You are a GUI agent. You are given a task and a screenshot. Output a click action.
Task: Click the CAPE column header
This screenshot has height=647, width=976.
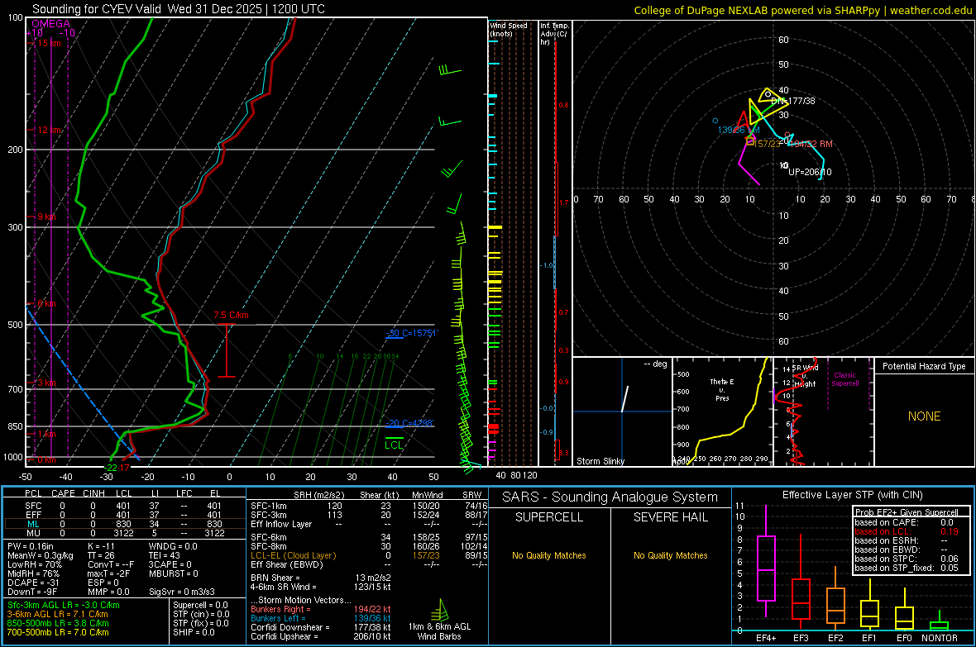(63, 493)
